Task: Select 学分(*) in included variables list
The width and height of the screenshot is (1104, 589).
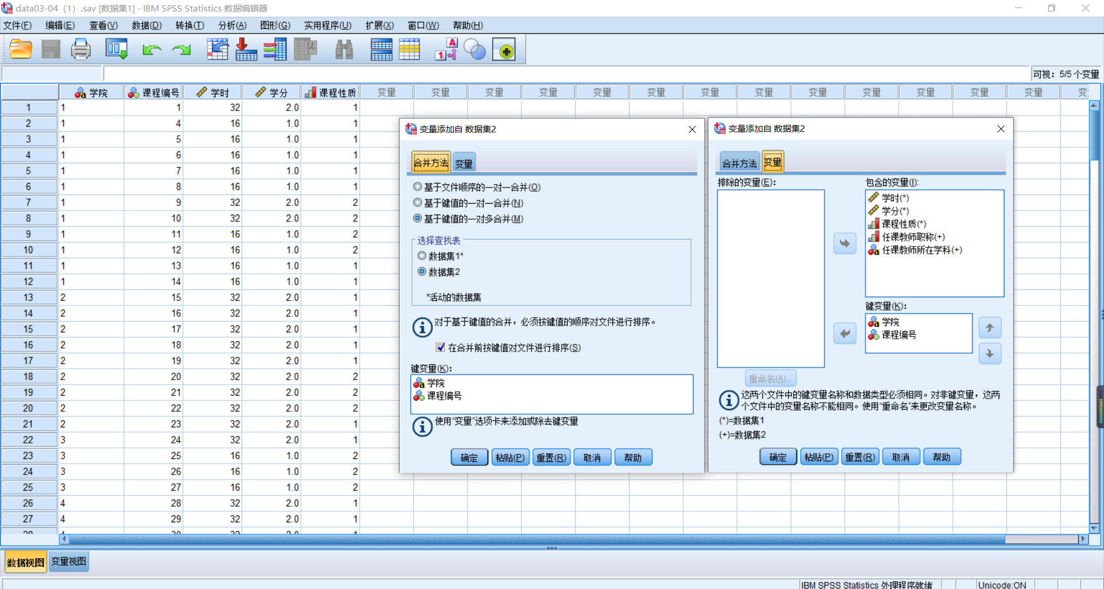Action: [x=889, y=211]
